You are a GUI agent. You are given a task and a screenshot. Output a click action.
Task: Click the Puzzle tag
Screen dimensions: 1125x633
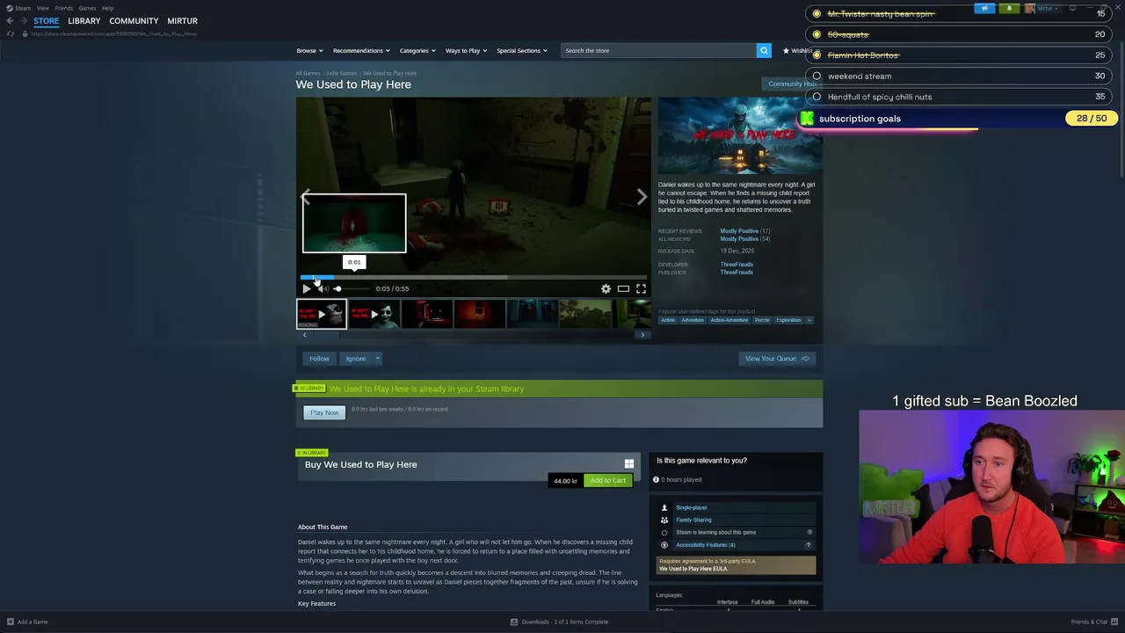pos(762,320)
